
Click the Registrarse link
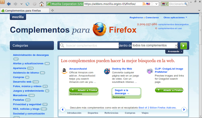pos(136,17)
